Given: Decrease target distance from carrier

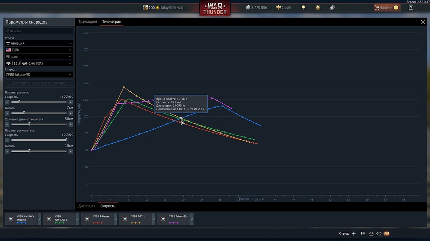Looking at the screenshot, I should point(7,124).
